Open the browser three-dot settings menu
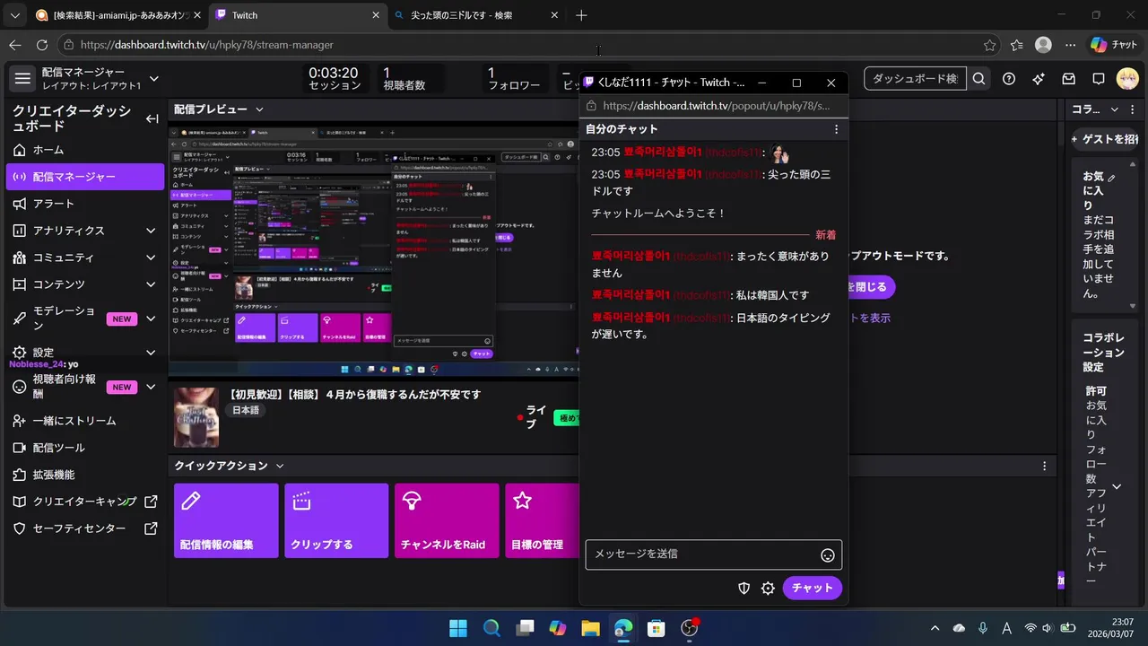The image size is (1148, 646). (1070, 45)
